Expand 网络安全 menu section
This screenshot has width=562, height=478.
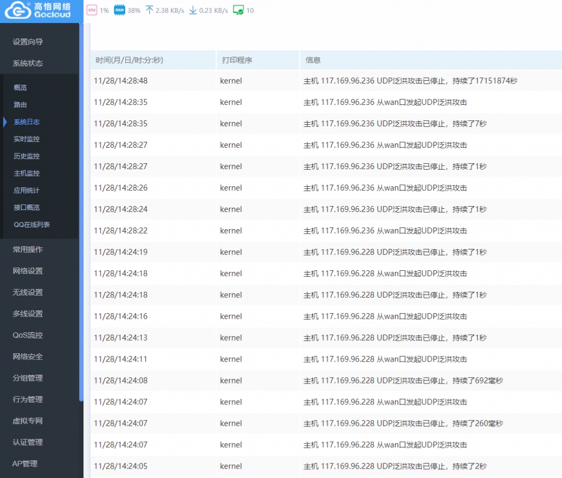pyautogui.click(x=28, y=357)
